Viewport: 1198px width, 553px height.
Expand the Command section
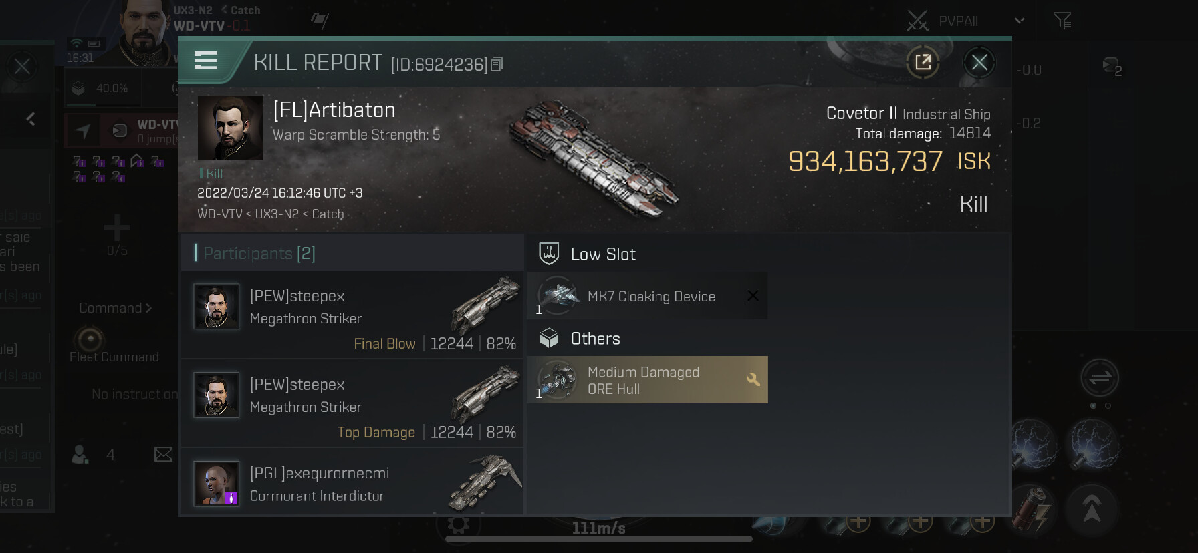point(115,308)
